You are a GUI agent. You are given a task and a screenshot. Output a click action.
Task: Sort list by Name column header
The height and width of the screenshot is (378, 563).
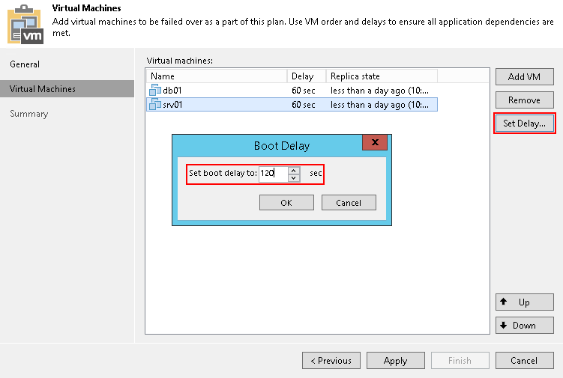(x=216, y=76)
